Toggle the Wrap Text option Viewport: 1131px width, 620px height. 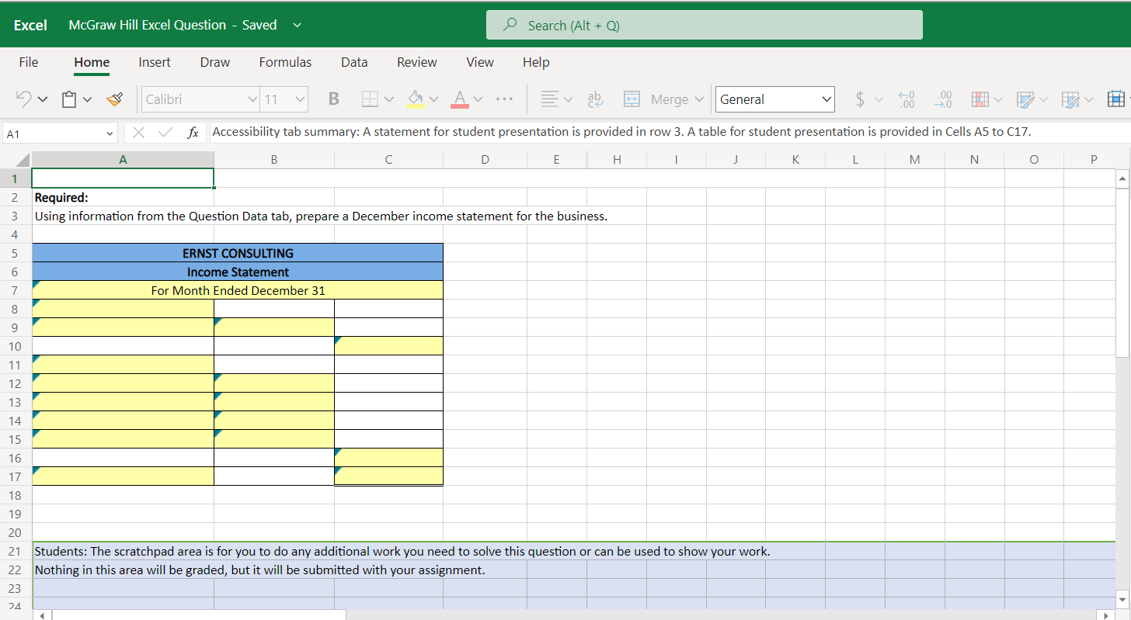595,99
